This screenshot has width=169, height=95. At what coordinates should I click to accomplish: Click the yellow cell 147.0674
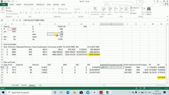[161, 77]
